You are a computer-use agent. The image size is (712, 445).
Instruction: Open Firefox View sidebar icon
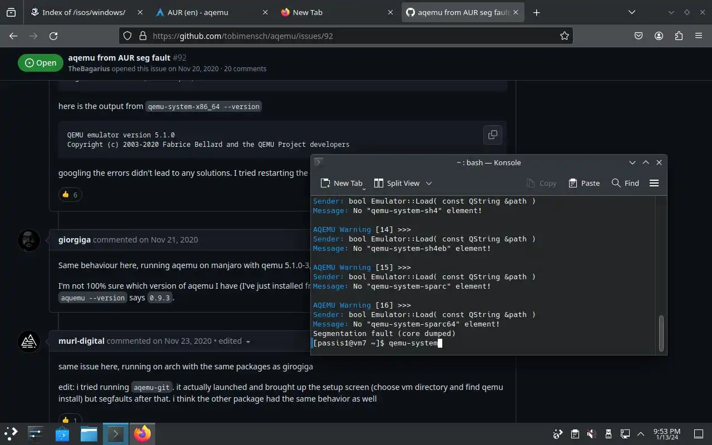(11, 12)
